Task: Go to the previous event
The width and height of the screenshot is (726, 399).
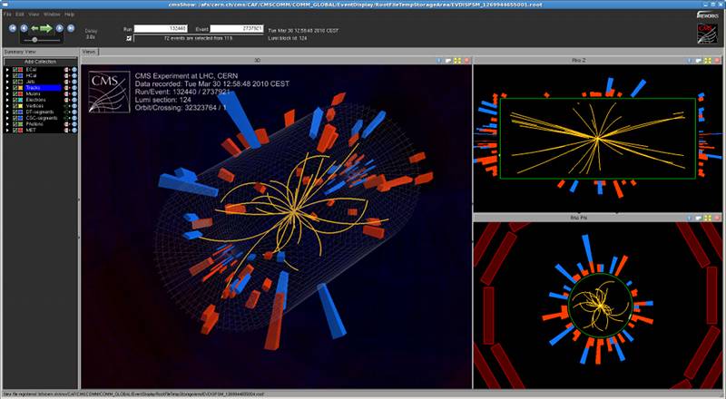Action: click(25, 28)
